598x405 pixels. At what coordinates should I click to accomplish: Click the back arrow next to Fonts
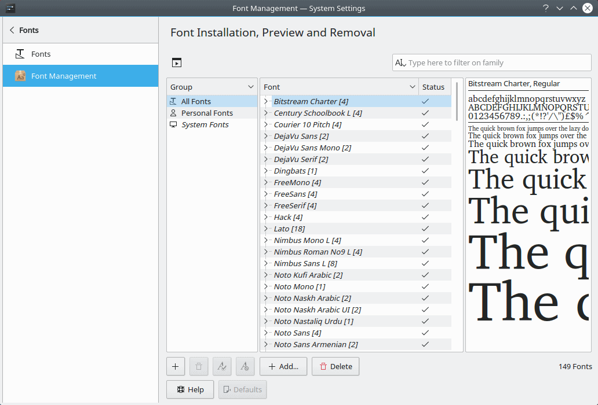[x=12, y=30]
